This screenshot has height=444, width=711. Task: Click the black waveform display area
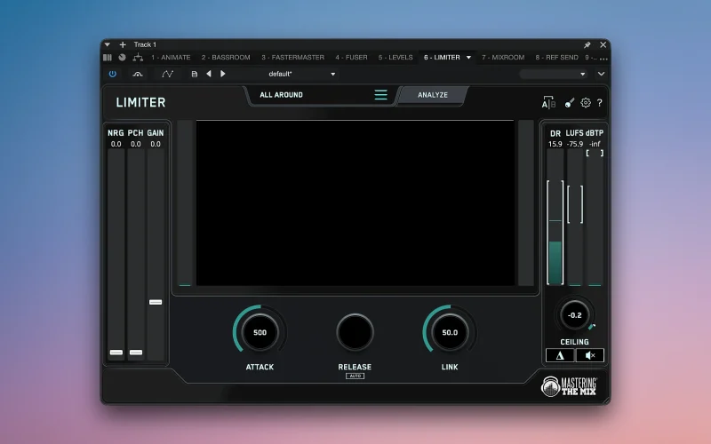[x=355, y=203]
